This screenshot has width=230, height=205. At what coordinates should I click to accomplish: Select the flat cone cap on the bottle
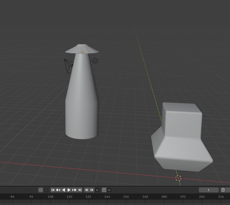tap(82, 49)
